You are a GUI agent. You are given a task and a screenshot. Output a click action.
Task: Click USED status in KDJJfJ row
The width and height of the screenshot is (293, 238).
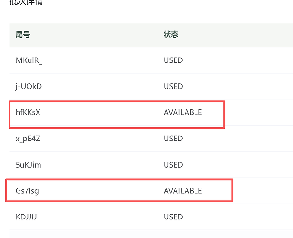coord(173,217)
